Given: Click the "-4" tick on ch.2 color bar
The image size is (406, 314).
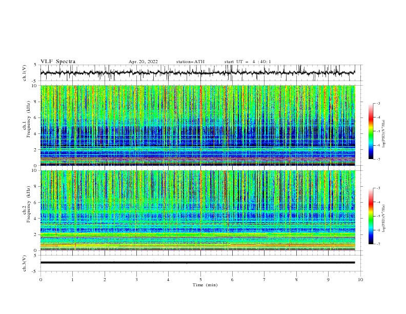Looking at the screenshot, I should pos(378,202).
